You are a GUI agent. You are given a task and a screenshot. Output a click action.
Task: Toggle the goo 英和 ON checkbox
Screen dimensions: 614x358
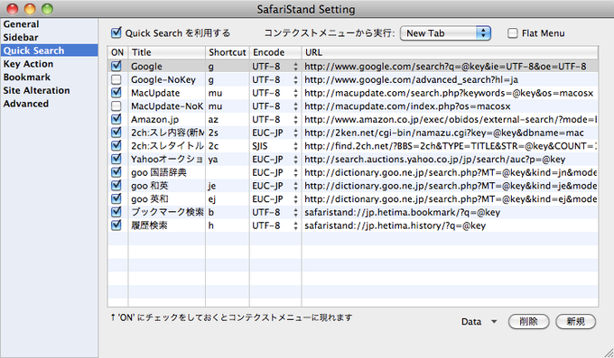coord(116,198)
